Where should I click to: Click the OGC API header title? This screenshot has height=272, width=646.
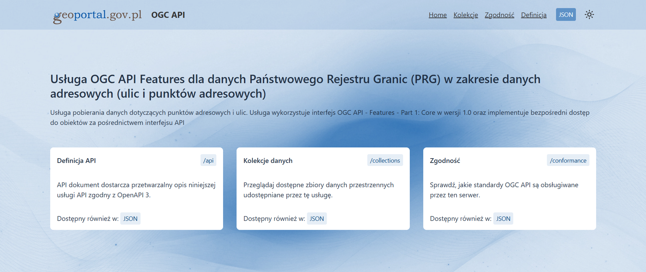168,15
